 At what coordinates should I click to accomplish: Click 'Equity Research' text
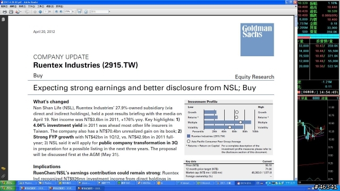[254, 77]
